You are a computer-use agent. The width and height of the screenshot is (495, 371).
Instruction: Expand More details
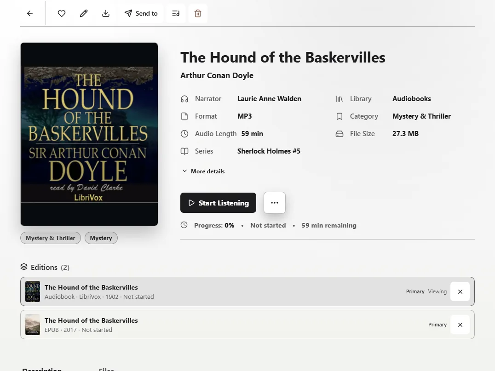point(203,171)
